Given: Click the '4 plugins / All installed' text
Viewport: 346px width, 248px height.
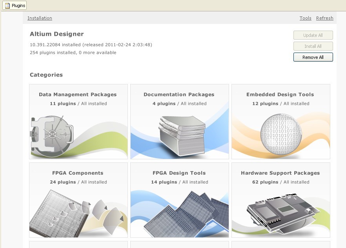Looking at the screenshot, I should (x=180, y=104).
